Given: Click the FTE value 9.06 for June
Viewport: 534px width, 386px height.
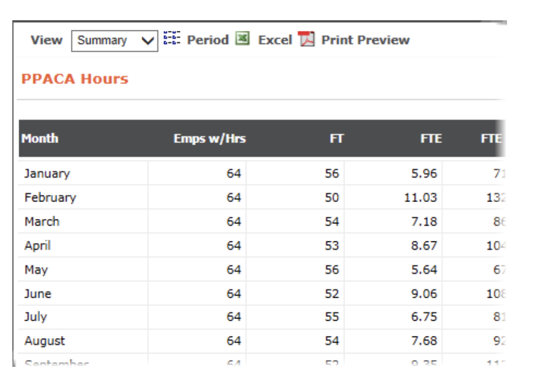Looking at the screenshot, I should [424, 294].
